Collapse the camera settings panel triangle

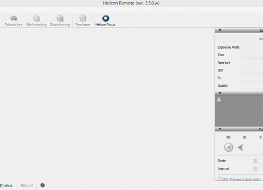220,30
